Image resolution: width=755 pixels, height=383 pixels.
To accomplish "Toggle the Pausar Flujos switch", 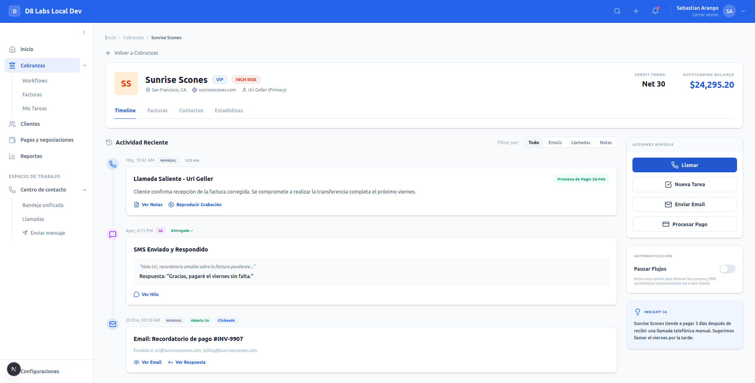I will pos(727,269).
